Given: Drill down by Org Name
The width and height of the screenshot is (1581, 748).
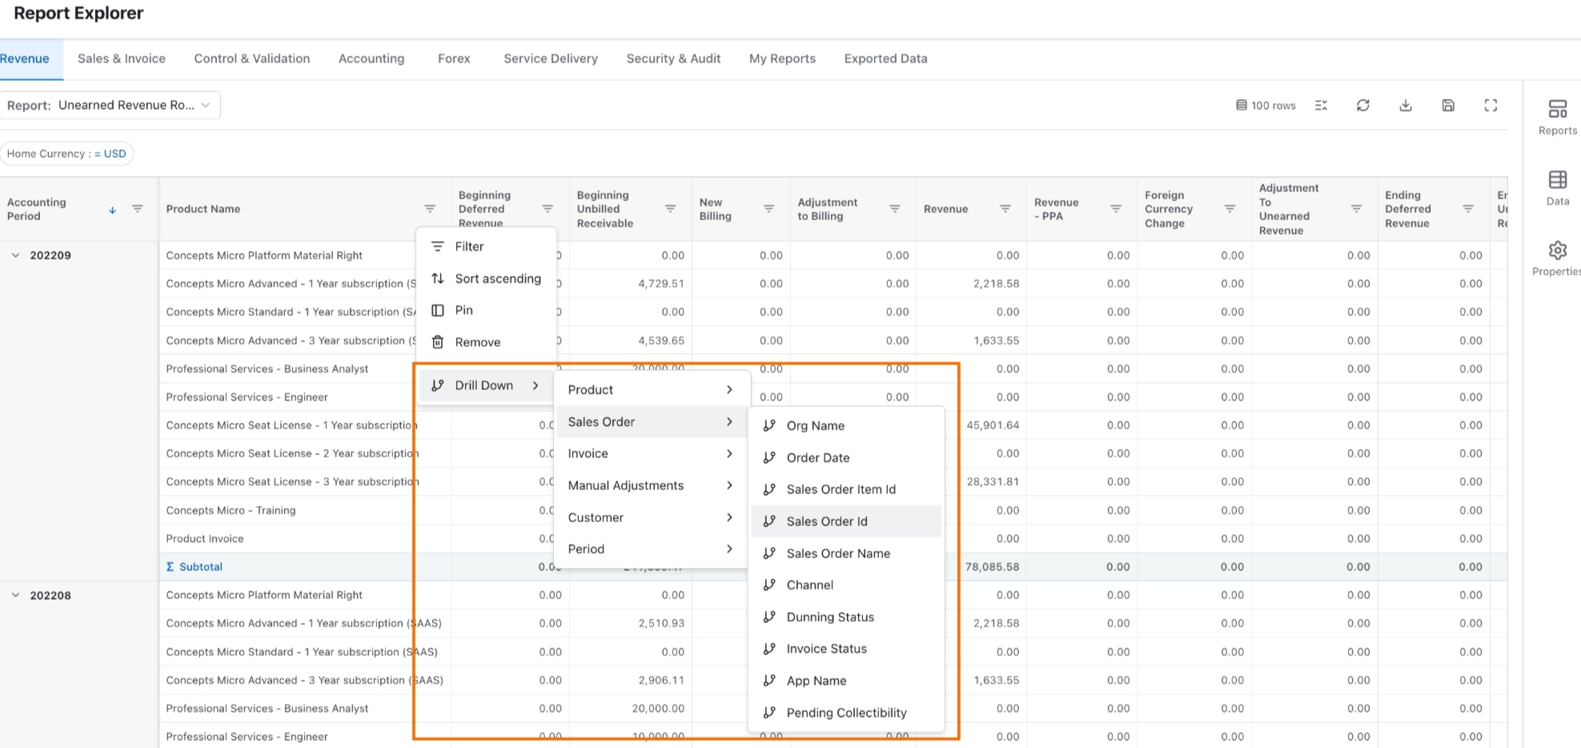Looking at the screenshot, I should coord(846,426).
